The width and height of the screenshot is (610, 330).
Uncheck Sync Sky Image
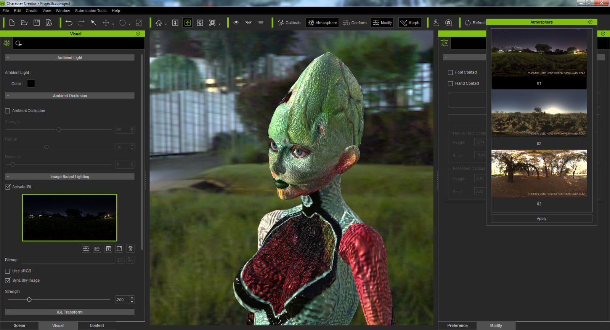point(8,281)
